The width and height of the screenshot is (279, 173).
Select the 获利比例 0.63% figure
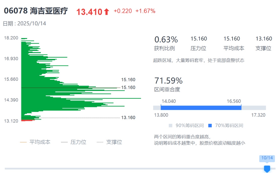click(166, 40)
